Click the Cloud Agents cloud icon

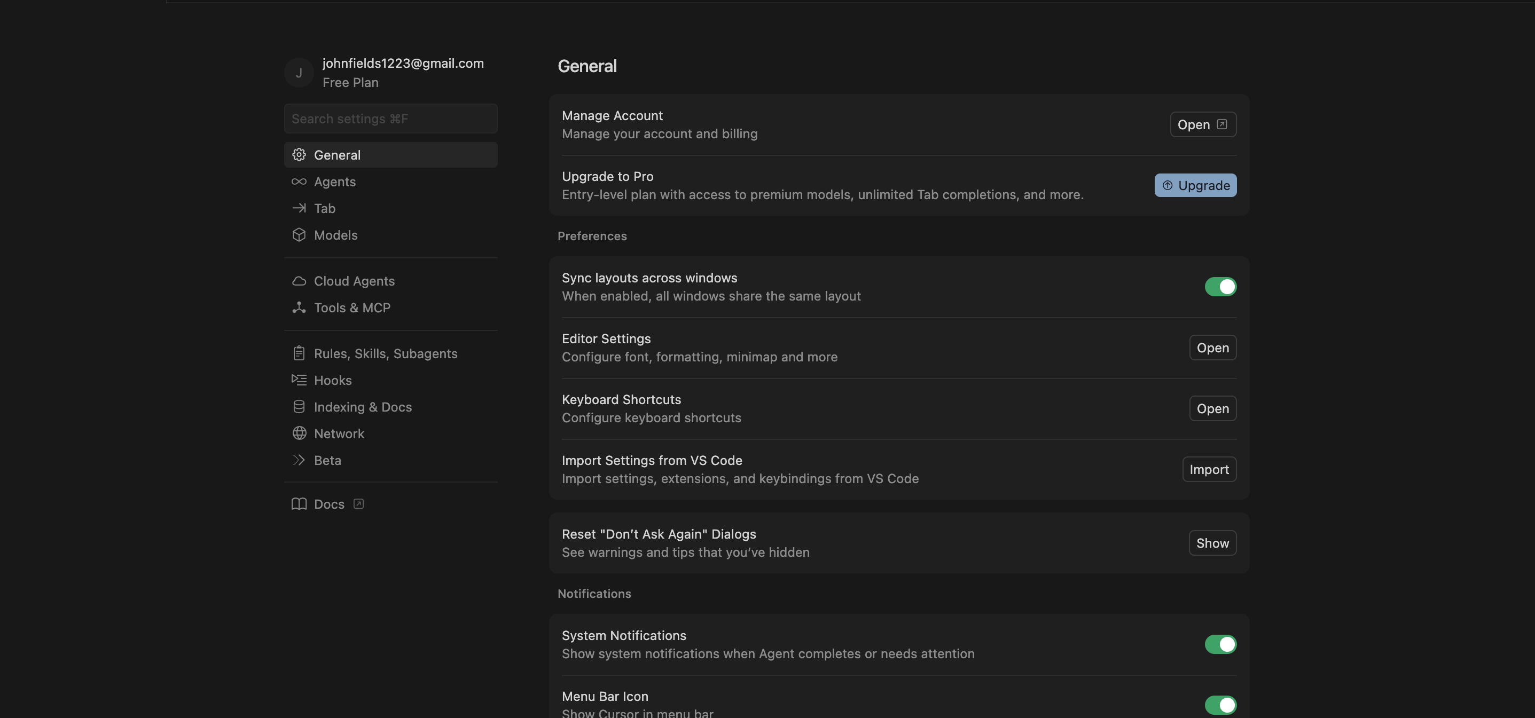click(299, 281)
